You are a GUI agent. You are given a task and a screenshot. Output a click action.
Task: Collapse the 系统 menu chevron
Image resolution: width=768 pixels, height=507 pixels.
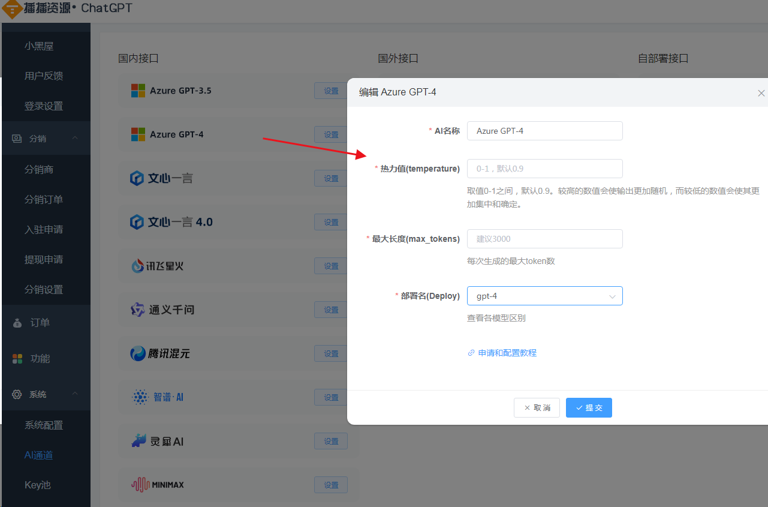tap(75, 394)
